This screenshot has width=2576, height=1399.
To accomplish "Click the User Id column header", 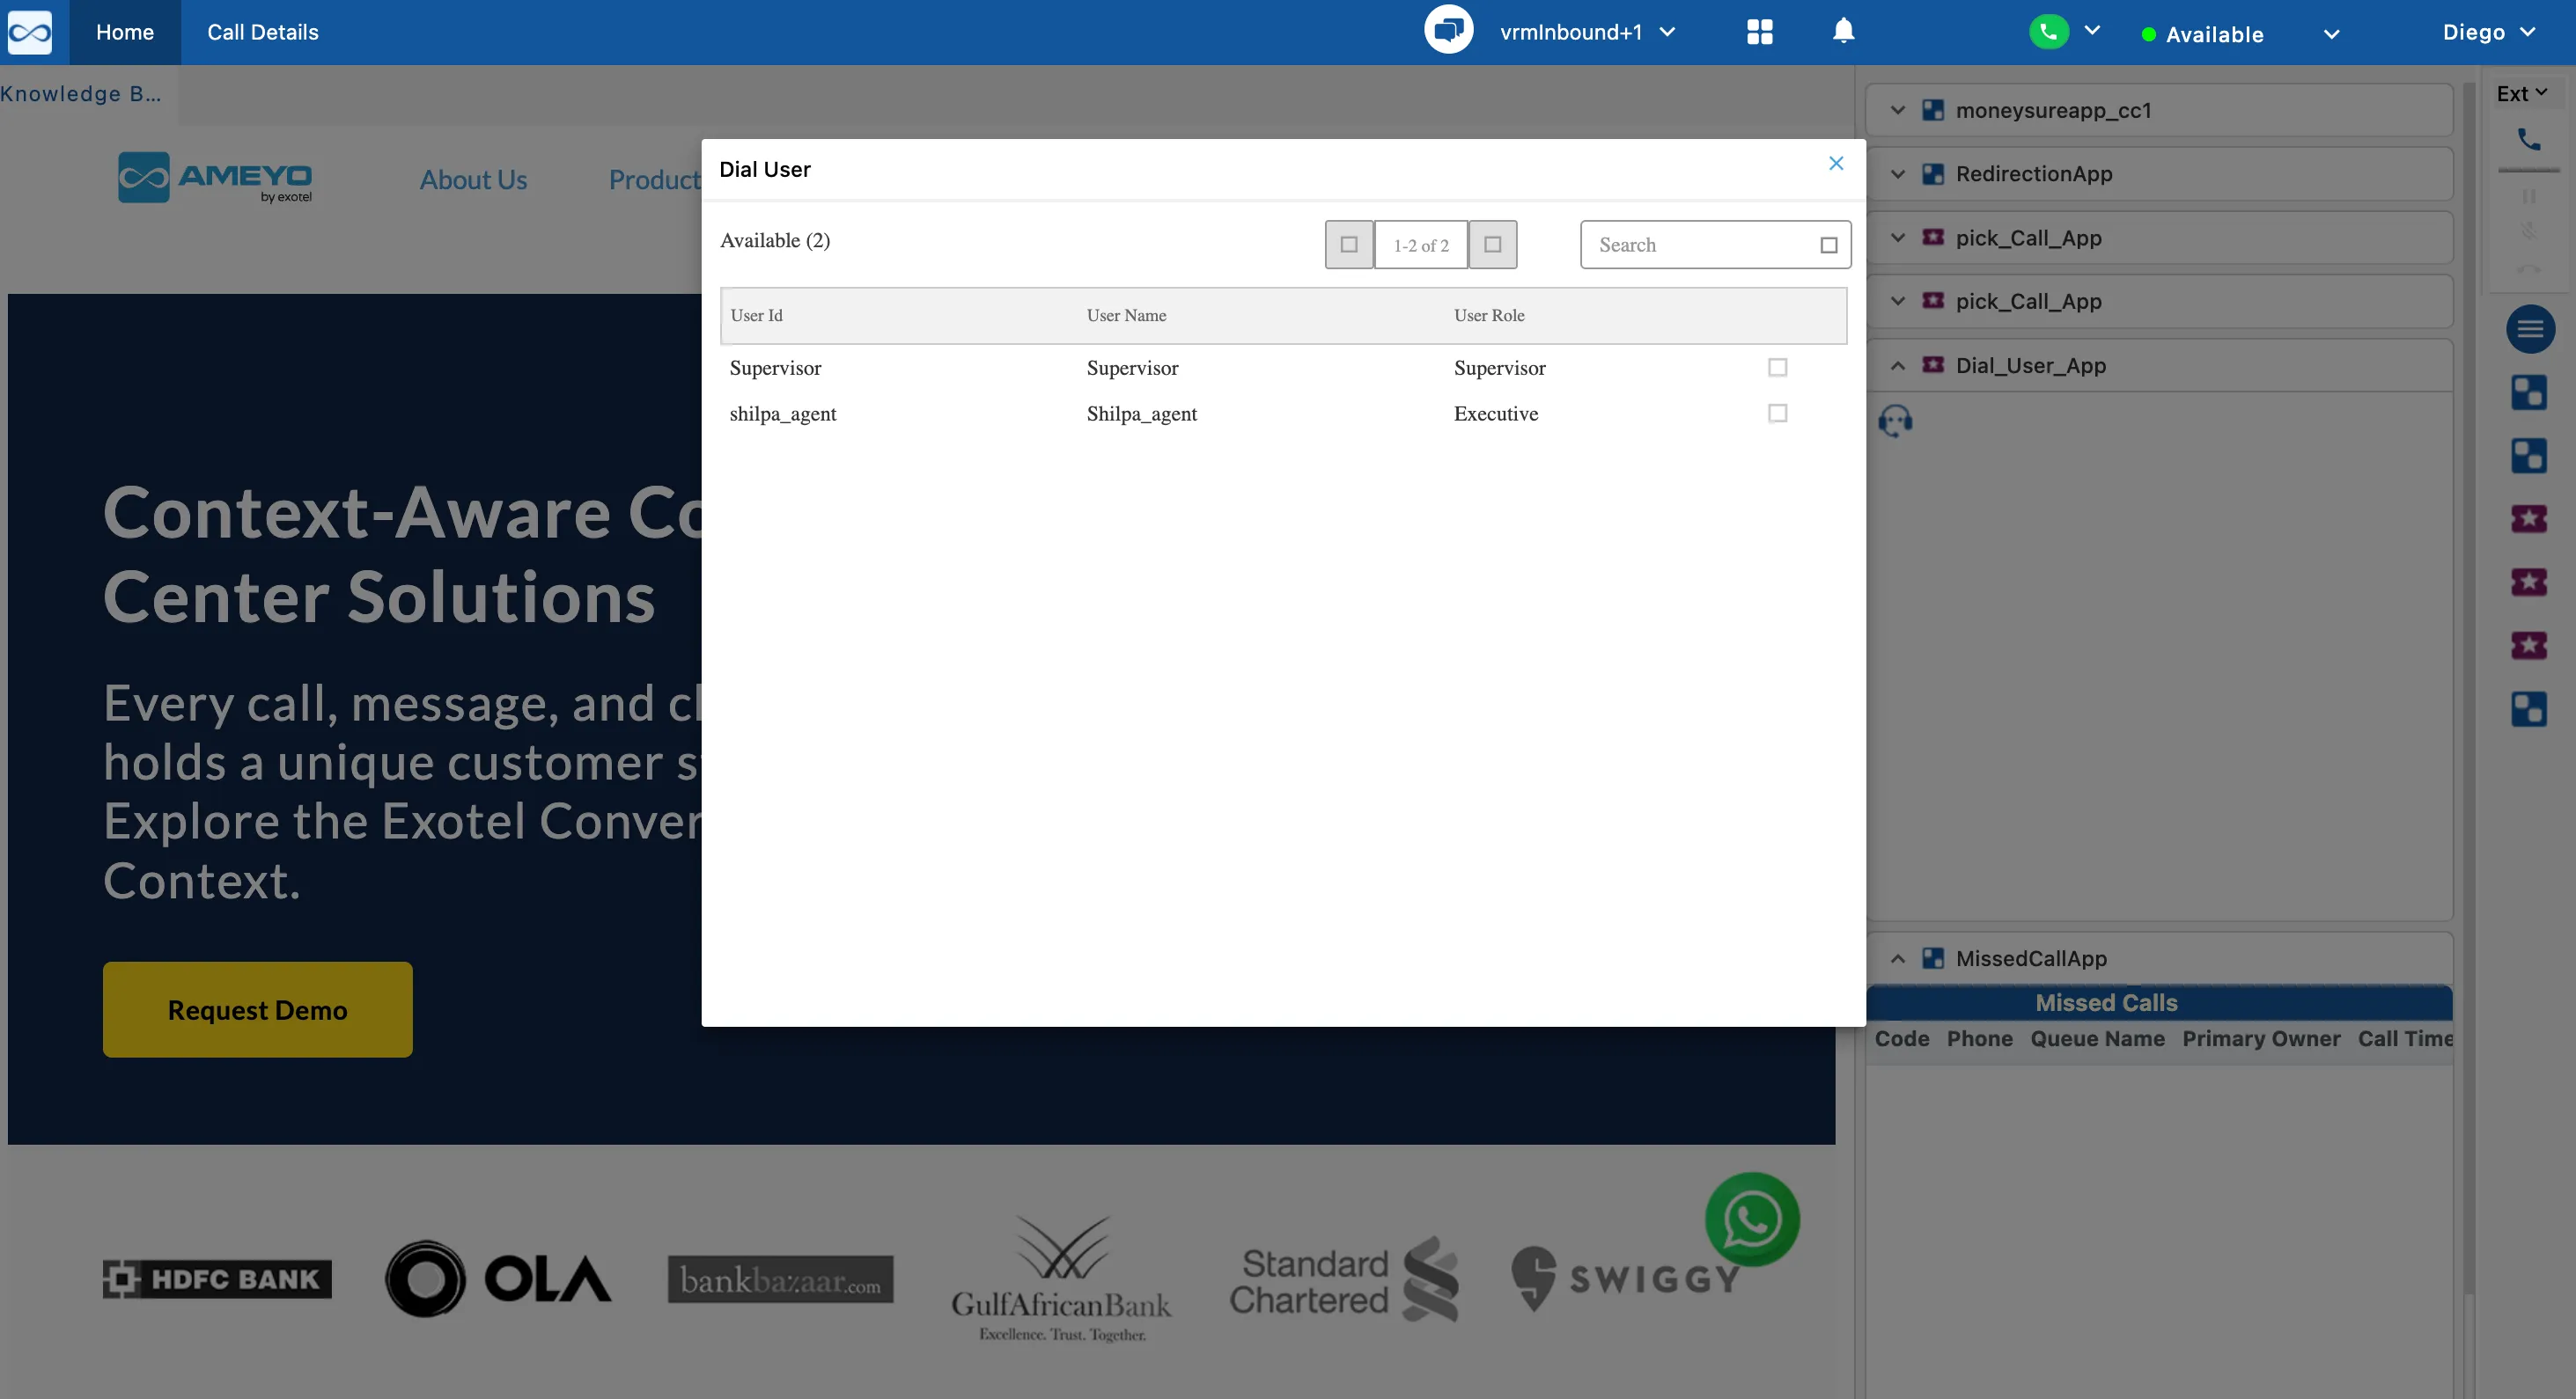I will (x=756, y=316).
